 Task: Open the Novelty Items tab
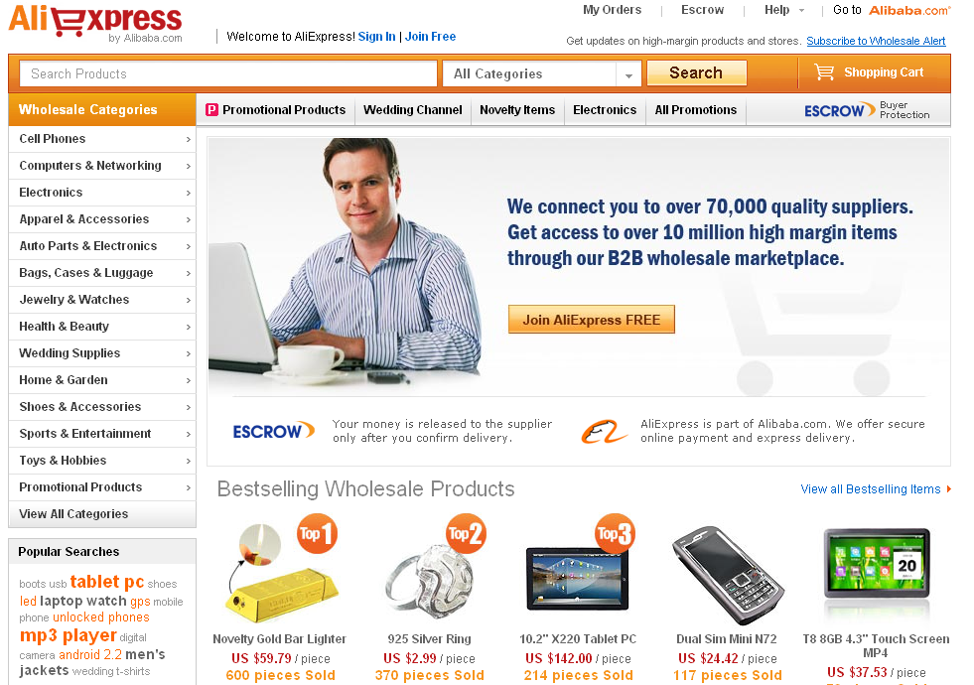517,110
